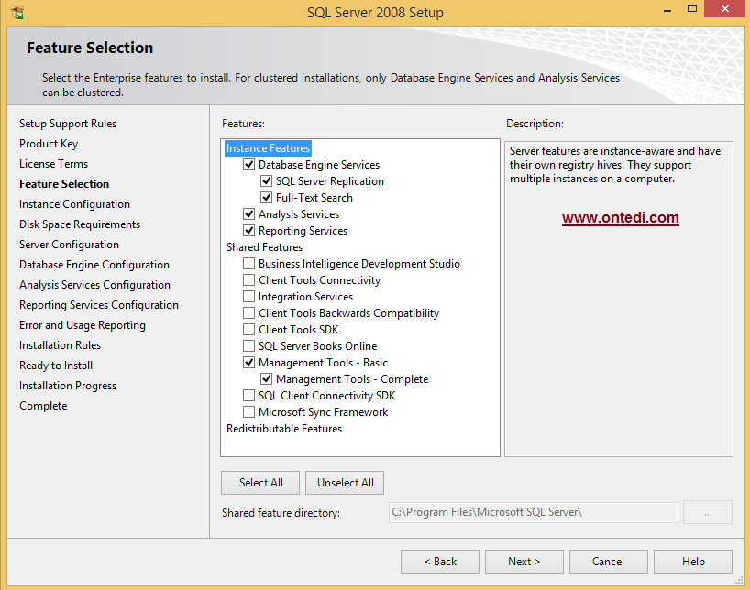Maximize the SQL Server 2008 Setup window
750x590 pixels.
click(x=691, y=8)
